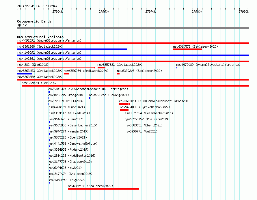
Task: Open nsv6359203 (Sedlazeck2020) label
Action: [x=139, y=71]
